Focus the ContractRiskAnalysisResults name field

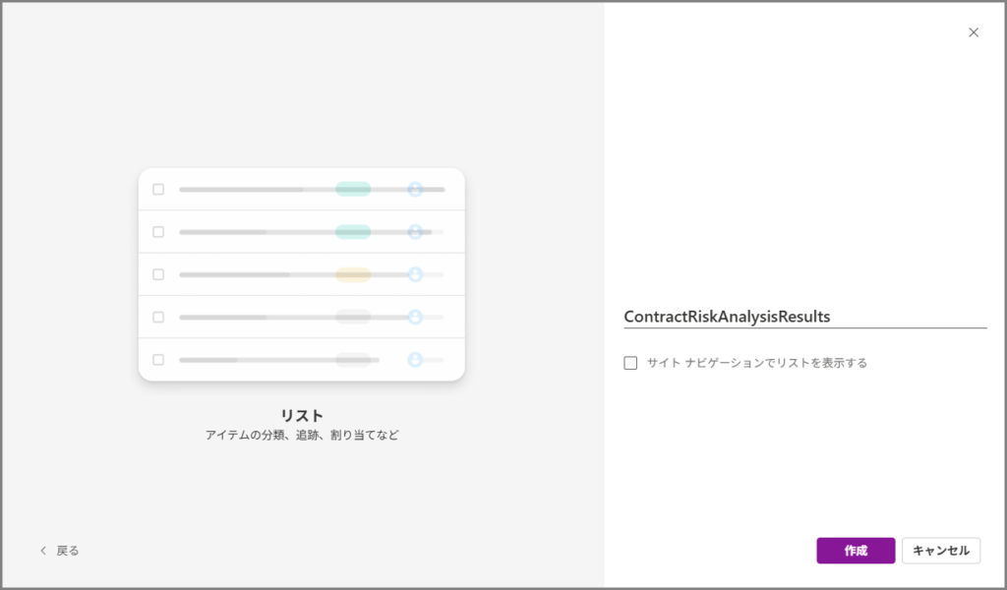click(x=804, y=317)
